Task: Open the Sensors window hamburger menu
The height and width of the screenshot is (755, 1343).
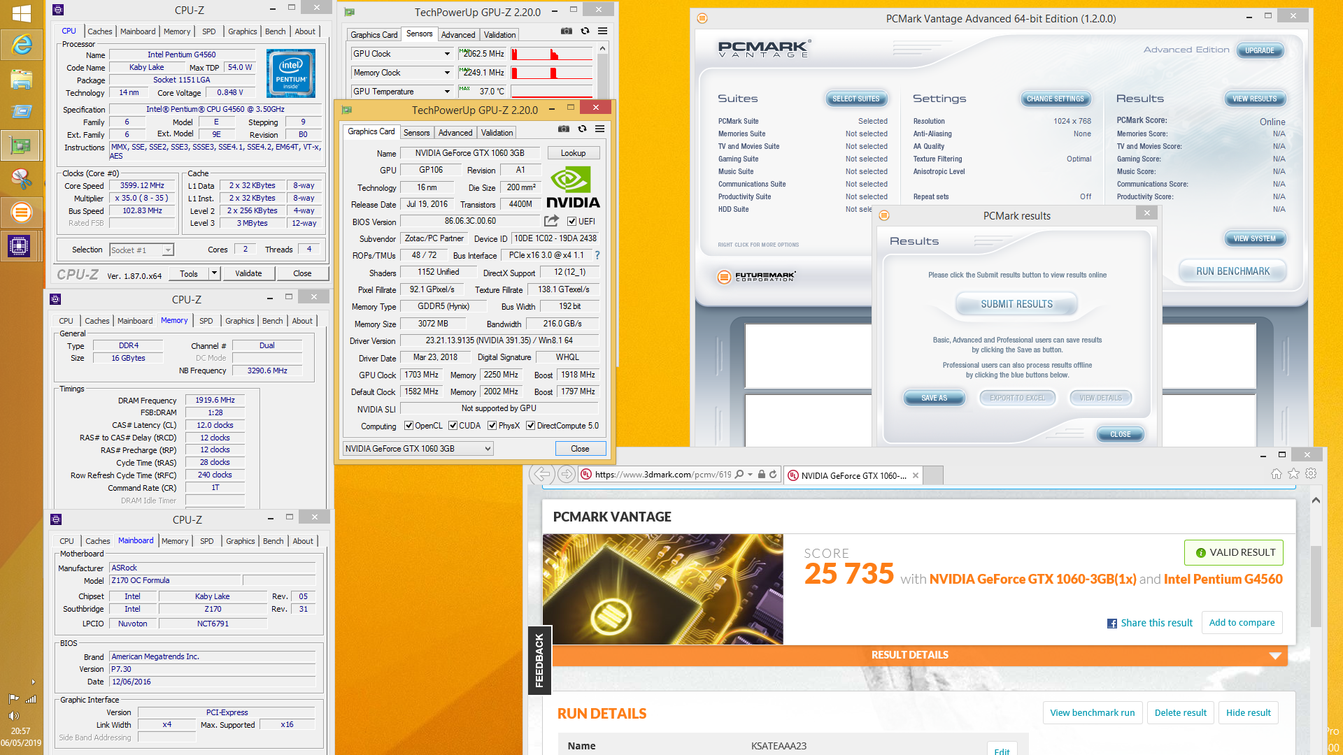Action: click(603, 31)
